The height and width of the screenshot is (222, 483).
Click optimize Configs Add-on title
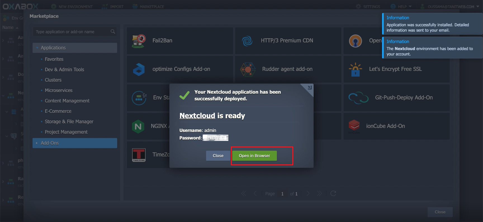point(181,69)
